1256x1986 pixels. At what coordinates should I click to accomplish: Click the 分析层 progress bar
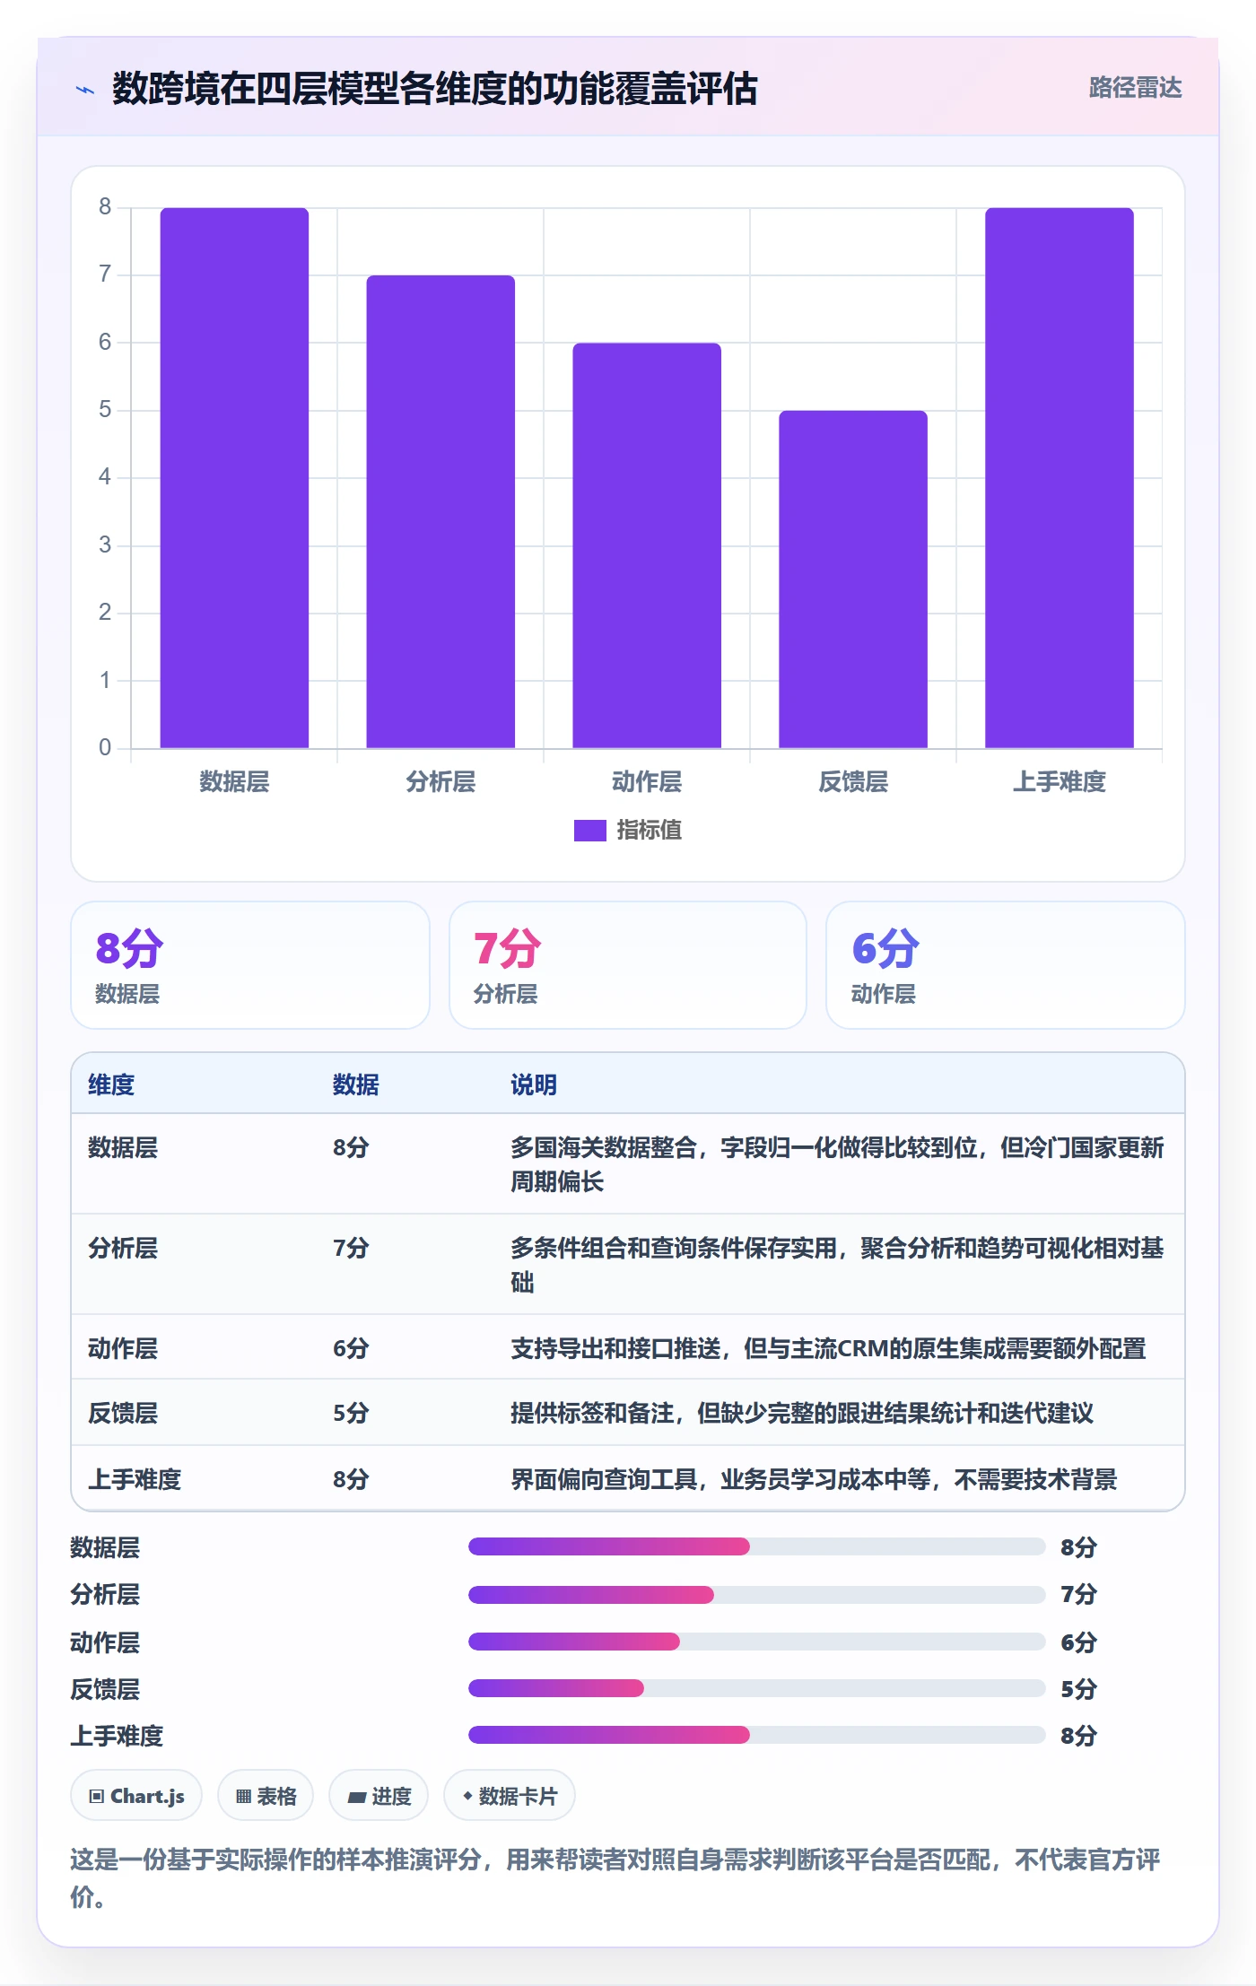[756, 1595]
